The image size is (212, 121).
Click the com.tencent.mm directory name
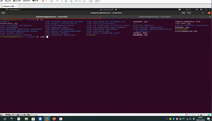coord(98,31)
